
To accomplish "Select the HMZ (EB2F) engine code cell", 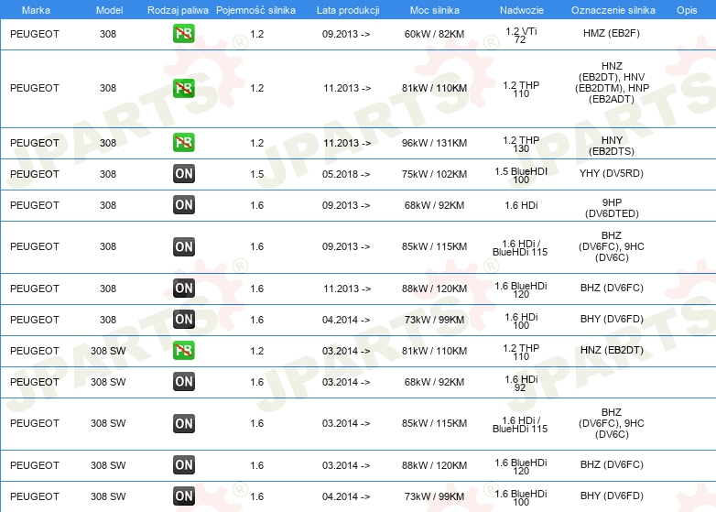I will click(x=612, y=34).
